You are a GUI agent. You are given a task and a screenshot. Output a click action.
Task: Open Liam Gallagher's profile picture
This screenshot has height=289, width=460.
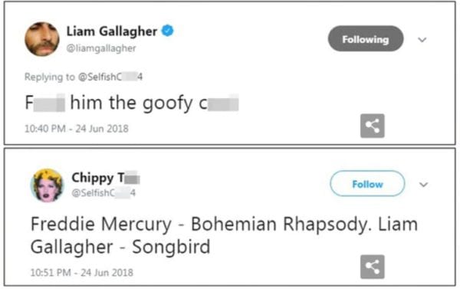click(x=42, y=39)
